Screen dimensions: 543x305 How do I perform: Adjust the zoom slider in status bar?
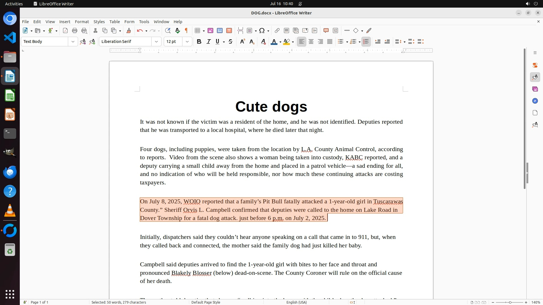coord(510,302)
